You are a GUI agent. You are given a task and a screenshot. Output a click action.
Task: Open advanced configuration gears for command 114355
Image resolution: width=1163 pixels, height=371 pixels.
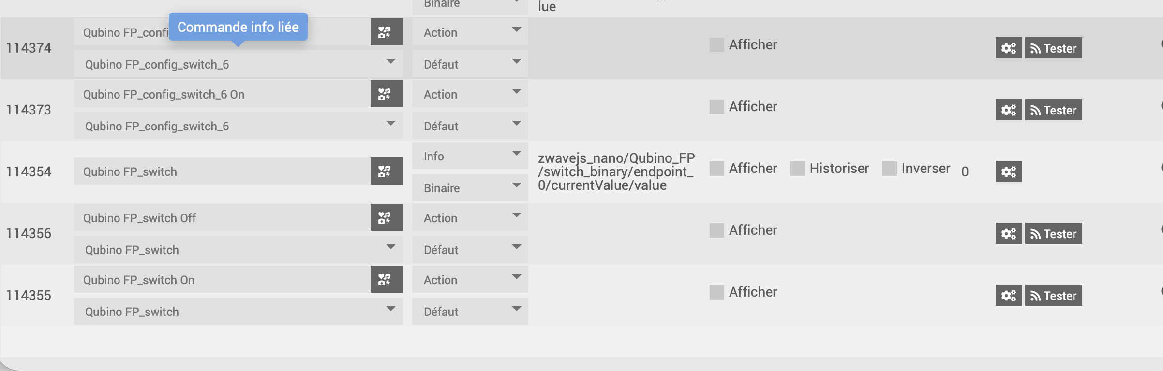1008,295
